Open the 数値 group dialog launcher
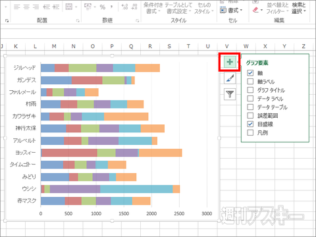 click(138, 20)
